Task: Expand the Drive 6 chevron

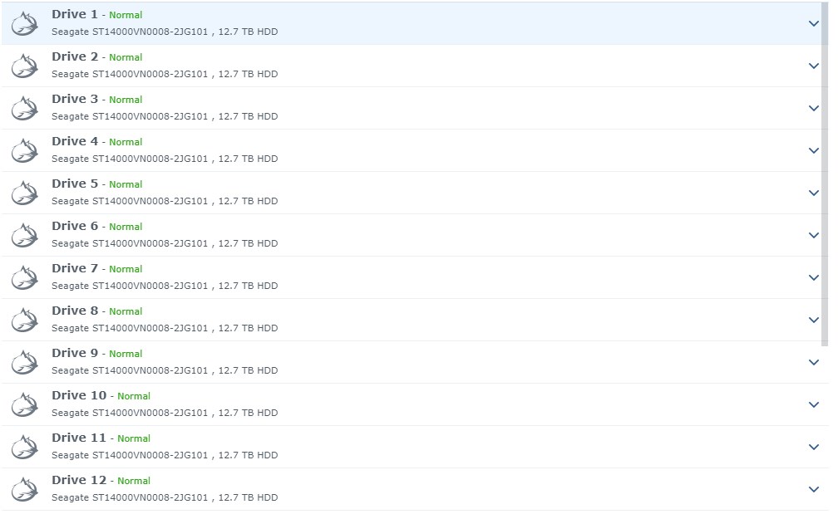Action: (813, 235)
